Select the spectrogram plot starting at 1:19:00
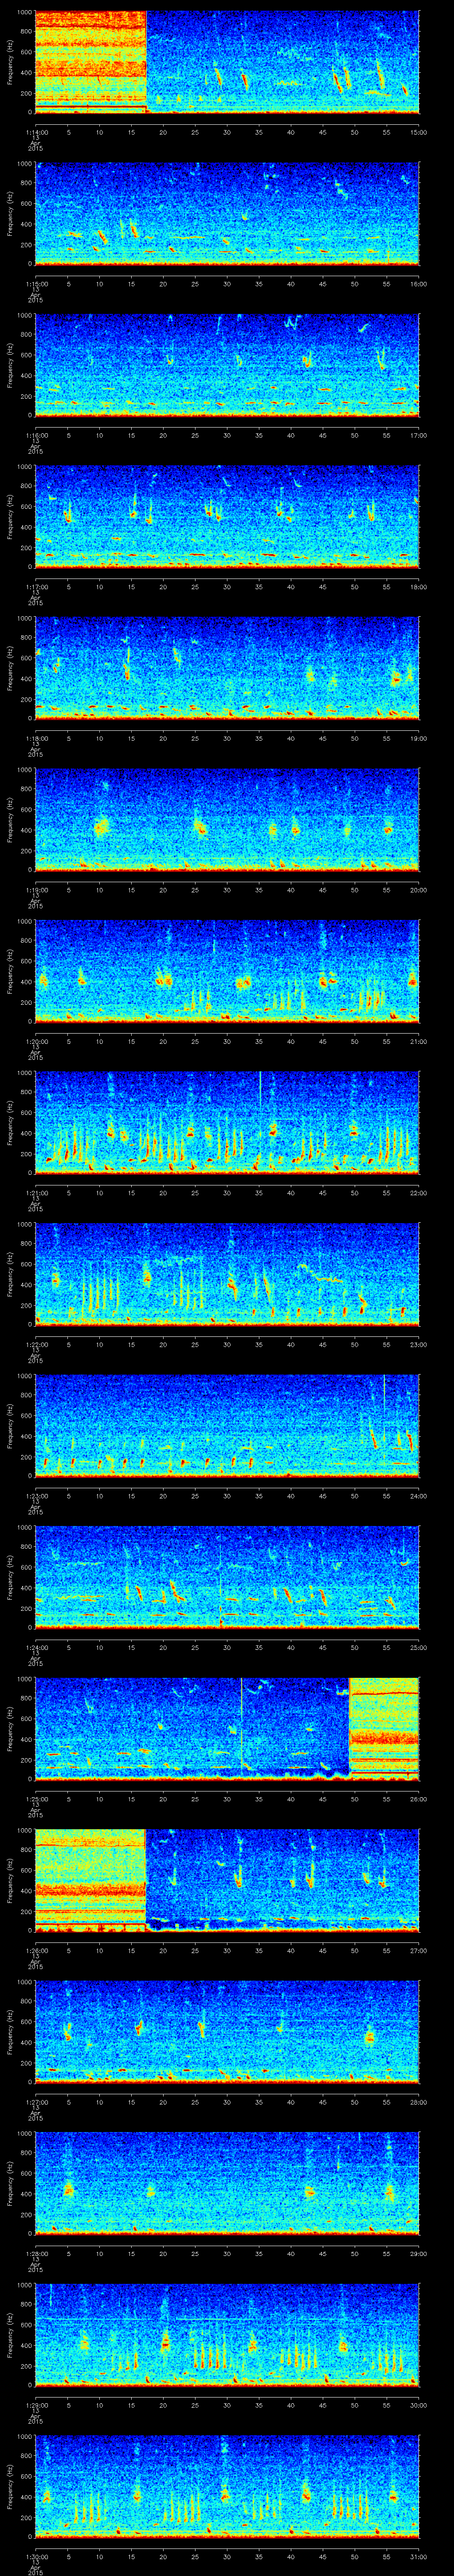 pyautogui.click(x=227, y=820)
